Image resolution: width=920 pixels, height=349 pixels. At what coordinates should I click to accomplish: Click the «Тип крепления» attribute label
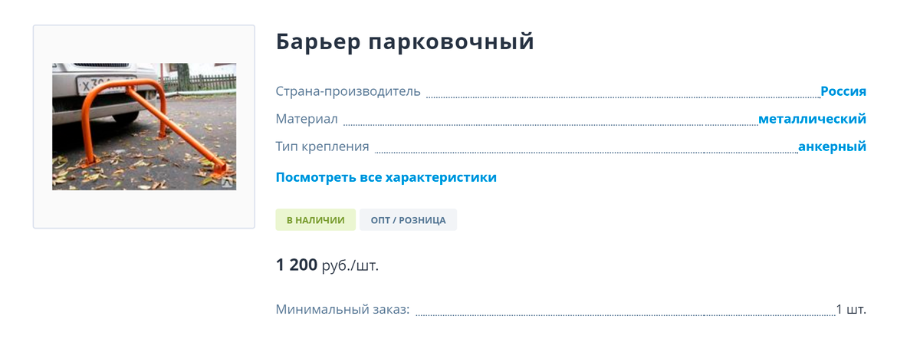coord(322,147)
